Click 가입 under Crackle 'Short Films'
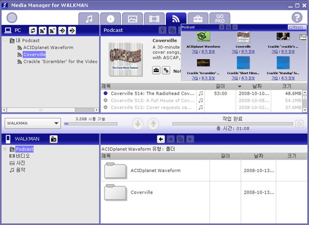Viewport: 309px width, 225px height. [235, 78]
